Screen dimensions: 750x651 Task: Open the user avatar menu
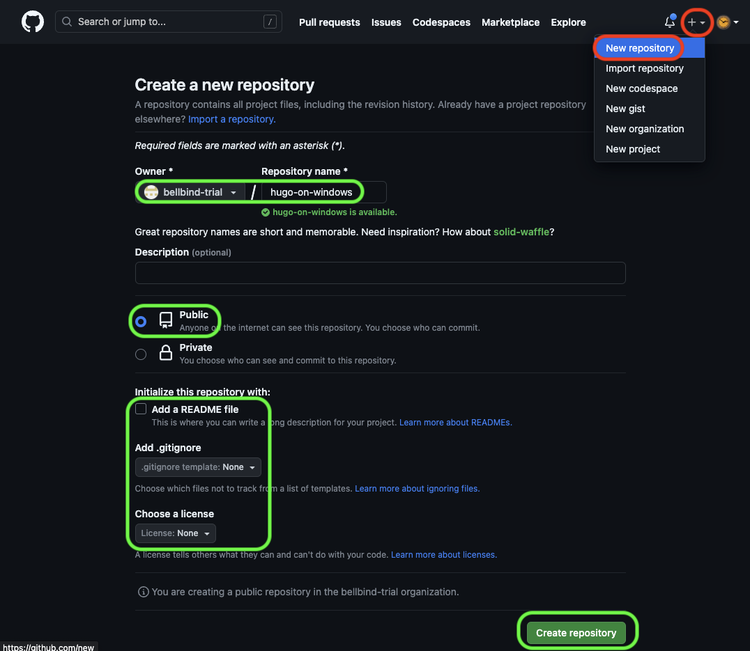[x=728, y=22]
